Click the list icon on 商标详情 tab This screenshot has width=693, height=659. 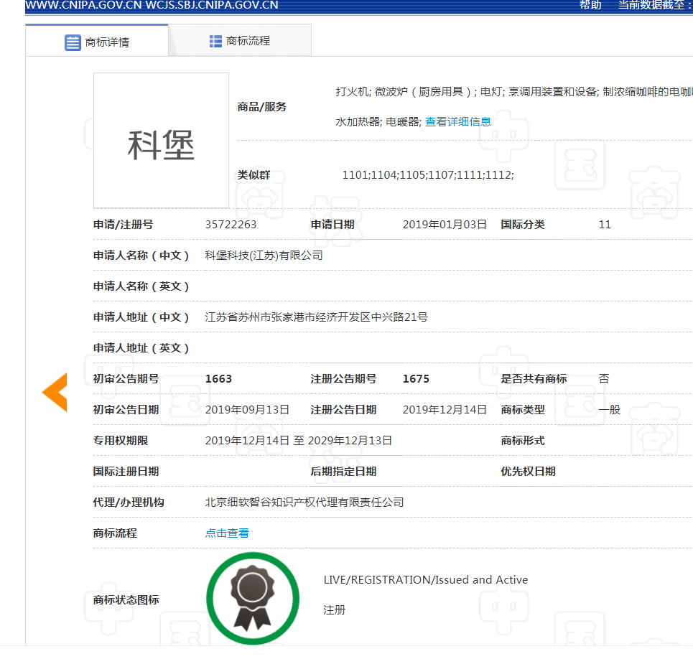(x=73, y=42)
